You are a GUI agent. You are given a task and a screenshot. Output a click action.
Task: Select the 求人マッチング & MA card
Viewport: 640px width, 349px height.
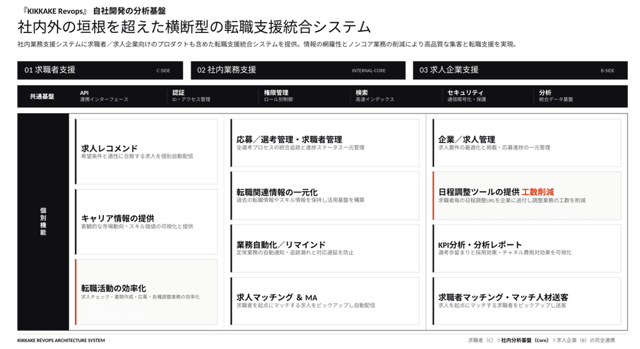point(324,301)
